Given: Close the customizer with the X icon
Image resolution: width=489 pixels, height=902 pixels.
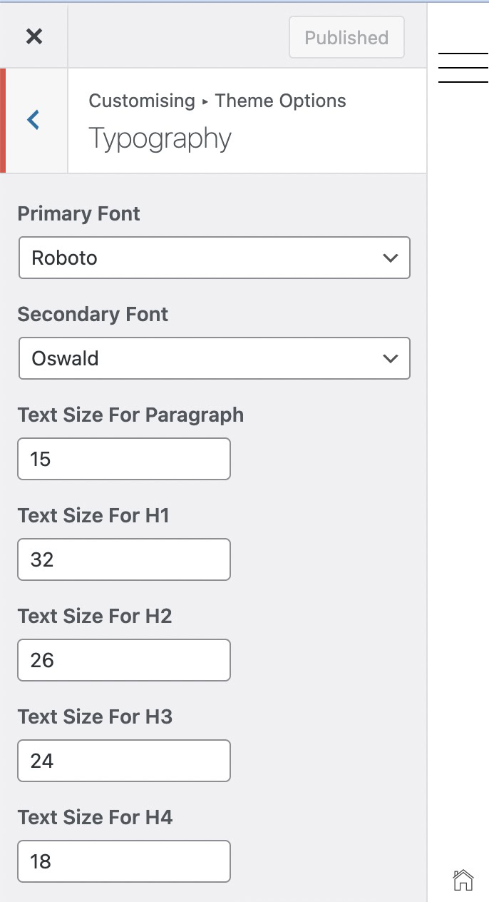Looking at the screenshot, I should tap(34, 36).
